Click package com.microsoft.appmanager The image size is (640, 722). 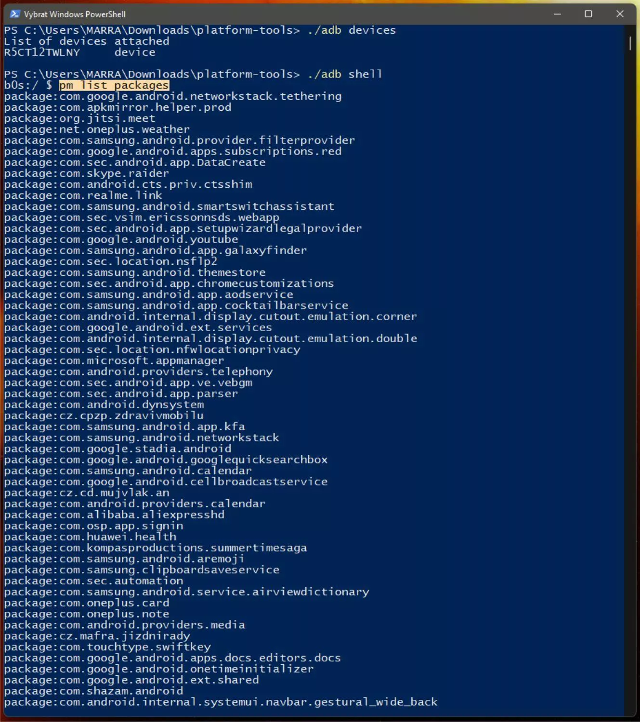click(x=114, y=361)
